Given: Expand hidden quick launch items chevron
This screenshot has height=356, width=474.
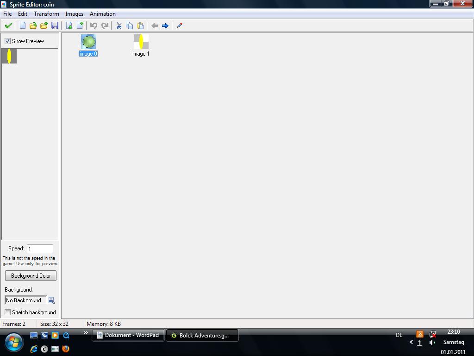Looking at the screenshot, I should click(86, 333).
